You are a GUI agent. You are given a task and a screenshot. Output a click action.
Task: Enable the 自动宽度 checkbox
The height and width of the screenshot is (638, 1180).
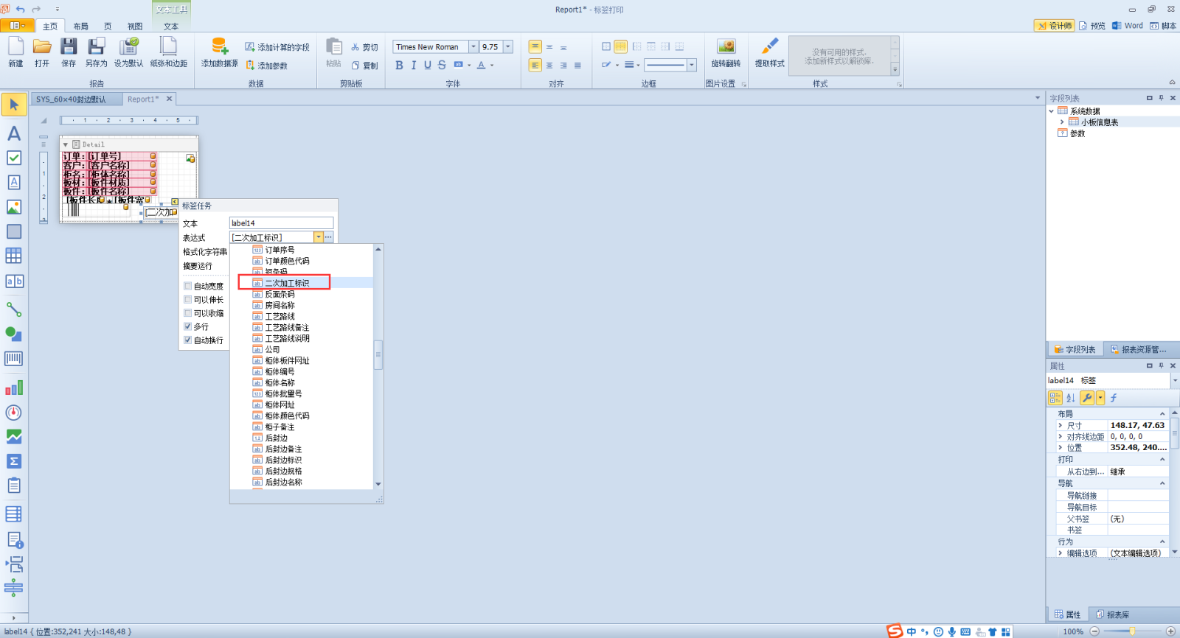[188, 286]
